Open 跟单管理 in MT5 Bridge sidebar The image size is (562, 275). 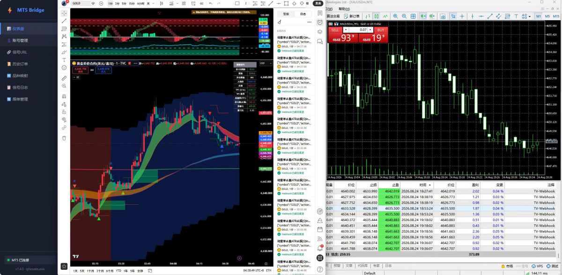[x=29, y=99]
